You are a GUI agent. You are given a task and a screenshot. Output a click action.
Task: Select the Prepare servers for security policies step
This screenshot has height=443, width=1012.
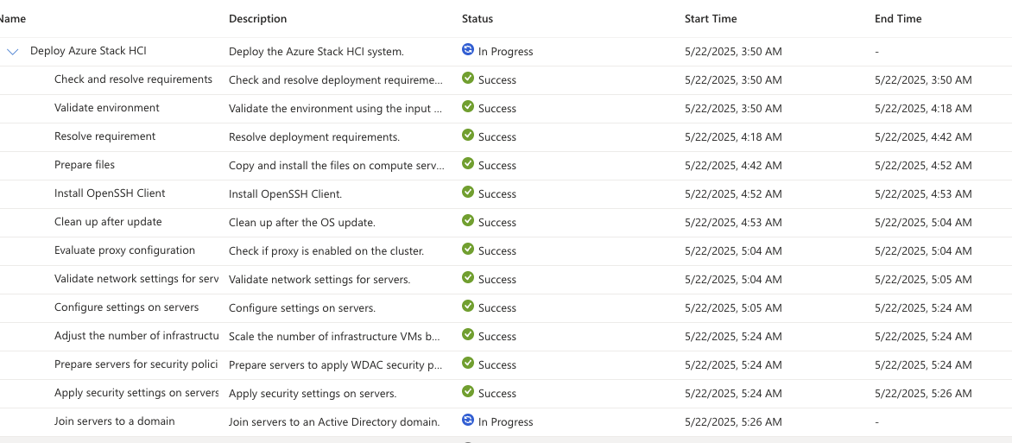click(136, 364)
